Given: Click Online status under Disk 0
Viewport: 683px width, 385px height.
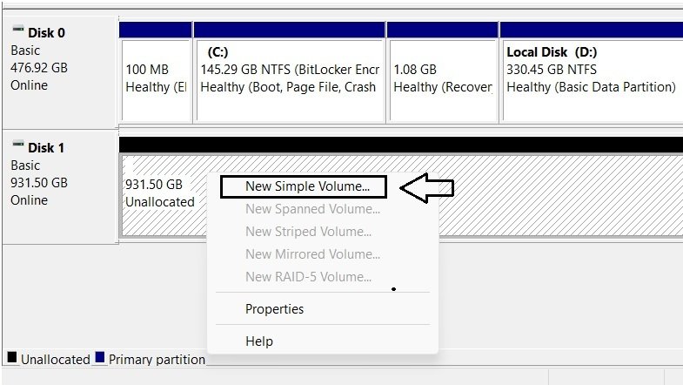Looking at the screenshot, I should click(30, 85).
